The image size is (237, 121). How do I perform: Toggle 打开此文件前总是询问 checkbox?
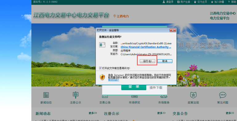click(100, 68)
